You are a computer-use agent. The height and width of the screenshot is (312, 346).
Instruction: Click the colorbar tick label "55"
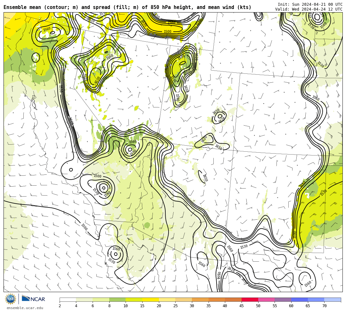pyautogui.click(x=275, y=306)
